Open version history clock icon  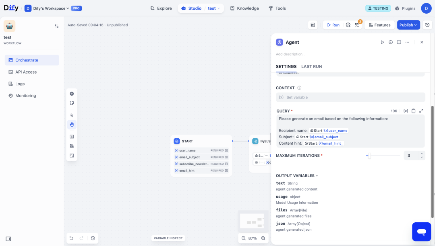pyautogui.click(x=427, y=25)
